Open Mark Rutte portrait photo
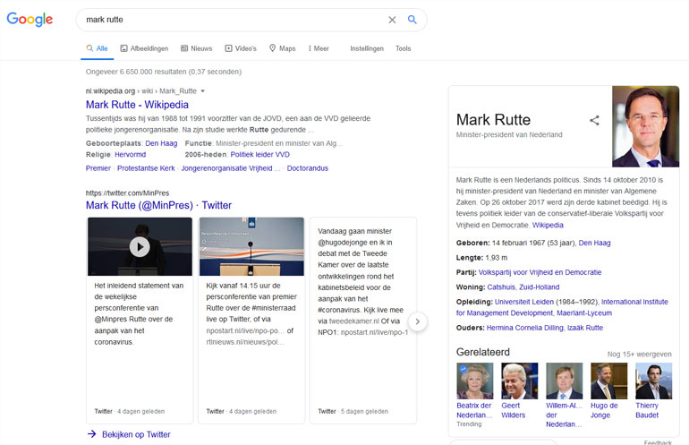 click(x=645, y=126)
